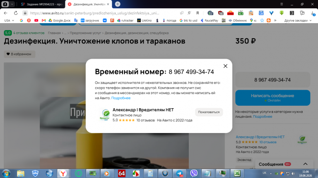Expand the Сообщения chat panel chevron
This screenshot has width=318, height=178.
[305, 164]
